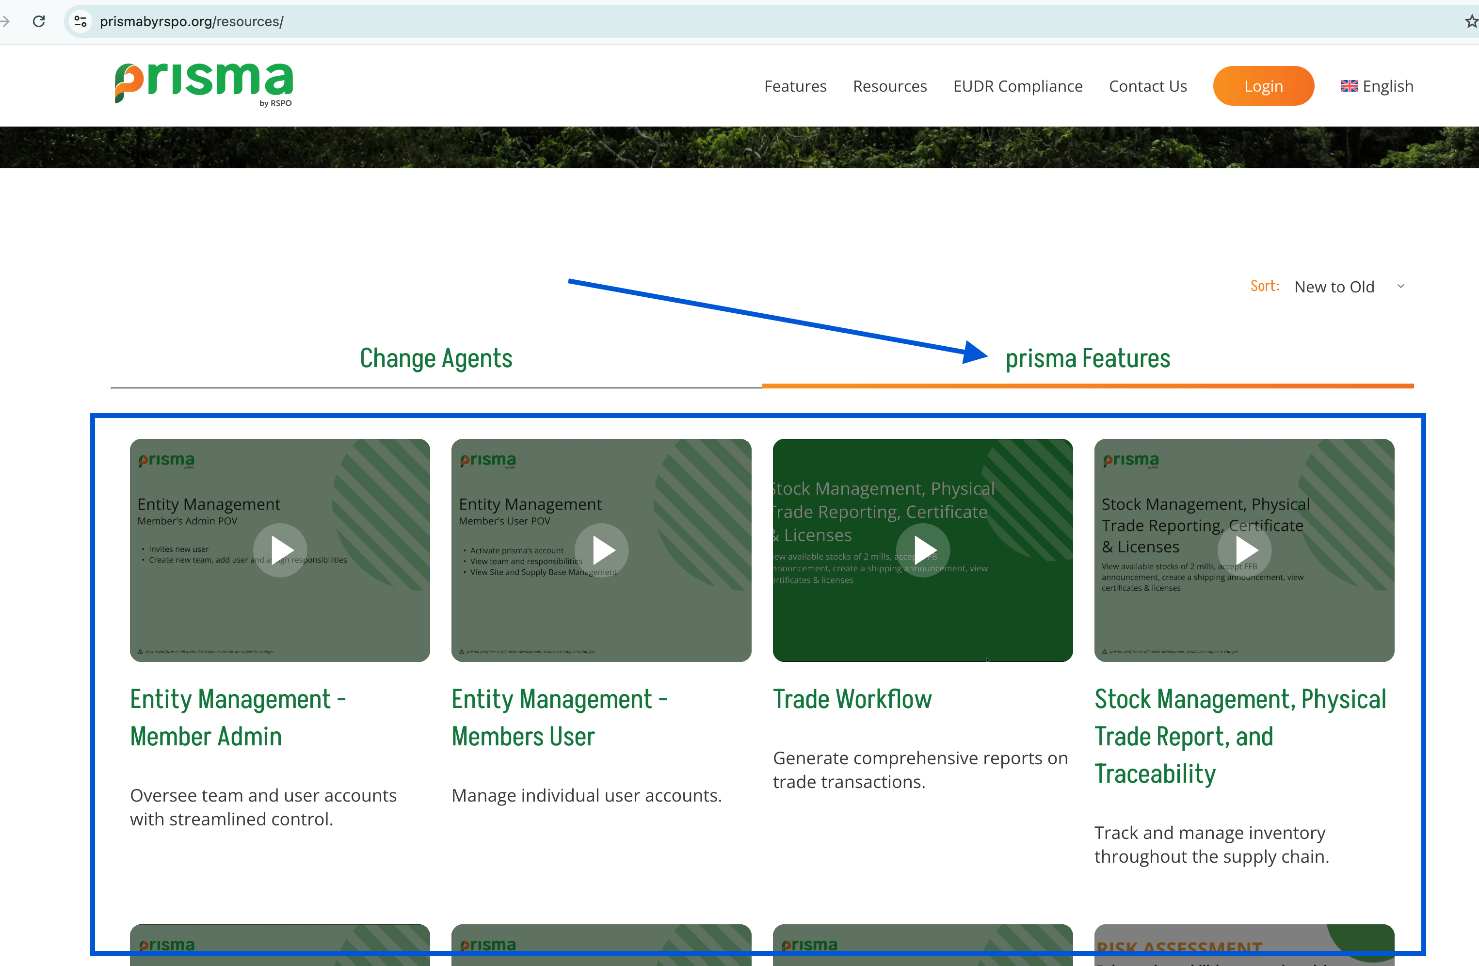Open Entity Management - Member Admin title
Image resolution: width=1479 pixels, height=966 pixels.
pyautogui.click(x=238, y=717)
